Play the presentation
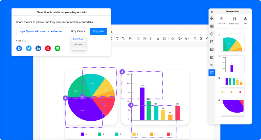This screenshot has width=261, height=140. point(246,20)
